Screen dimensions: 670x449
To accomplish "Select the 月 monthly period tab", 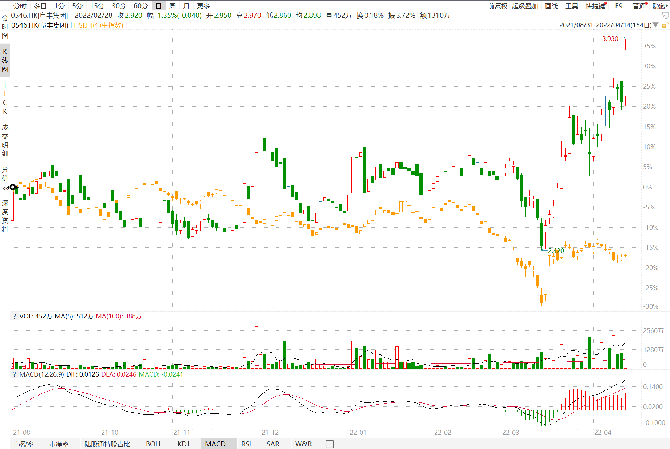I will tap(186, 6).
